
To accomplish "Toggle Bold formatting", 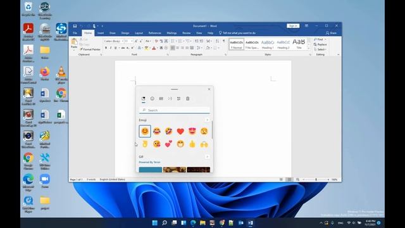I will pyautogui.click(x=106, y=48).
